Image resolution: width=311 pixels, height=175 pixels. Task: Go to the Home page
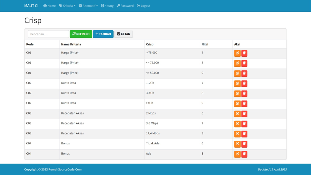coord(49,6)
